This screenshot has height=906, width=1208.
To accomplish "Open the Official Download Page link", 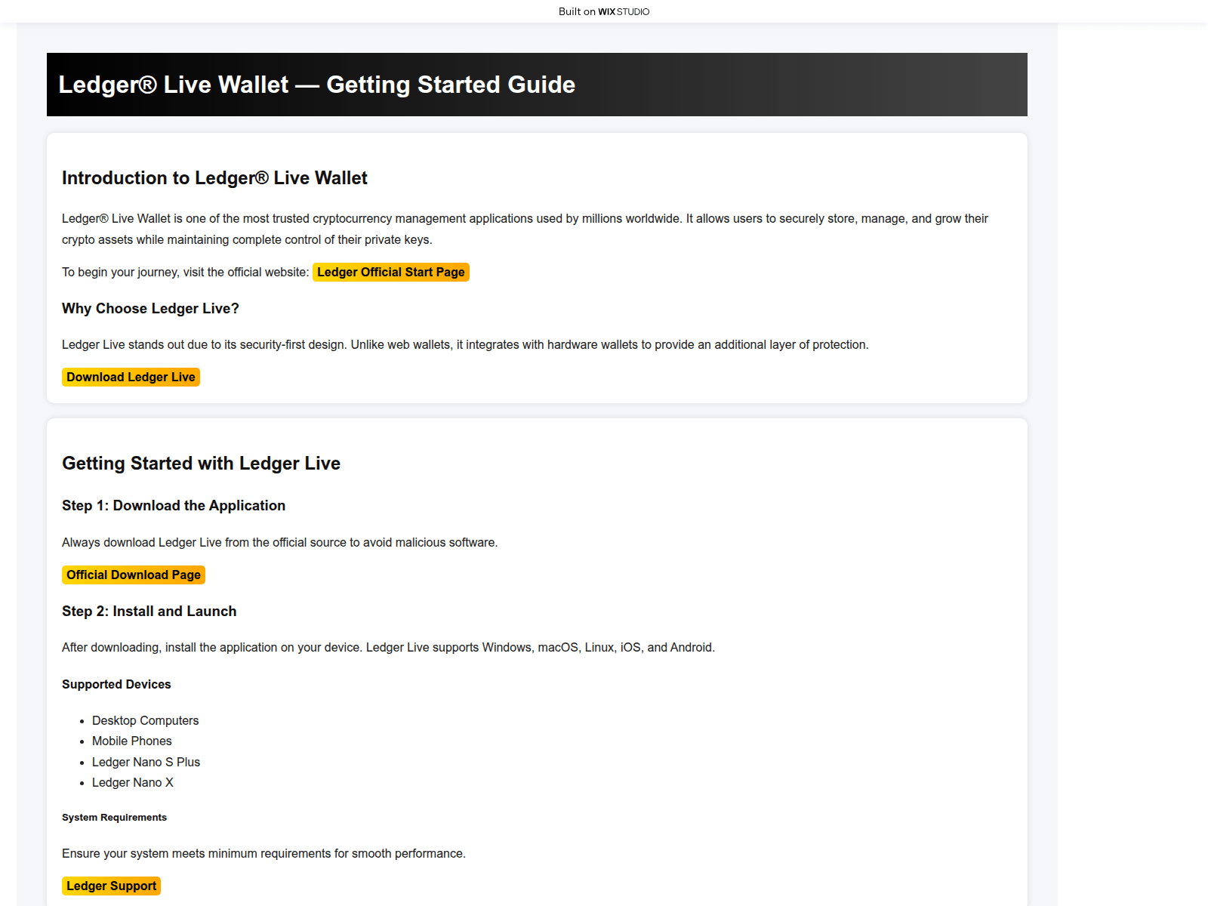I will coord(134,575).
